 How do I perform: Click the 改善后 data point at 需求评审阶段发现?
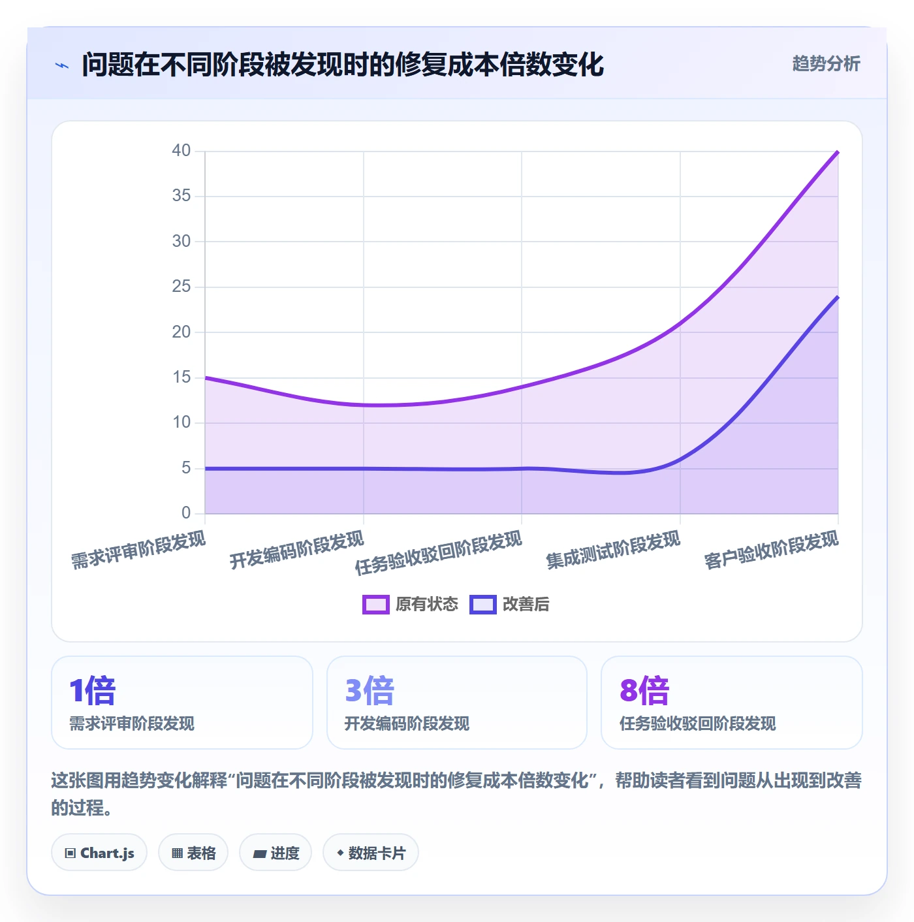pos(206,468)
